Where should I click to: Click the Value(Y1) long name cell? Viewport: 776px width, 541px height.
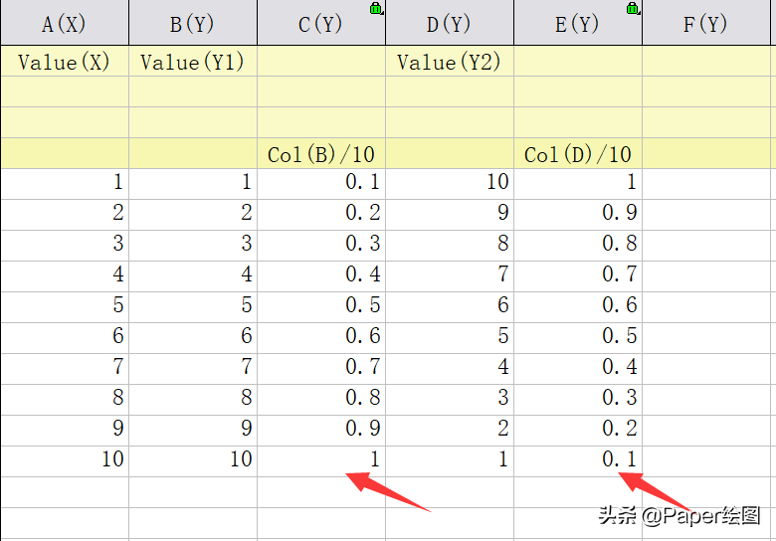click(x=193, y=61)
